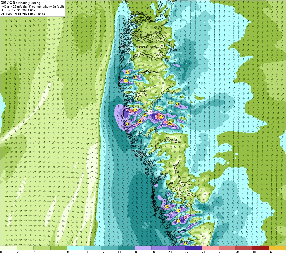
Task: Click the 20–22 m/s violet legend swatch
Action: pos(176,248)
